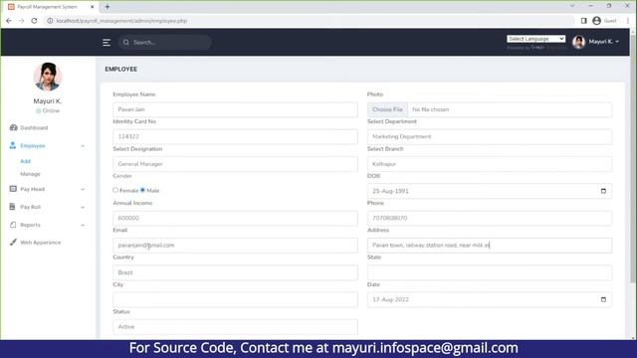Select Add under Employee menu
This screenshot has width=637, height=358.
tap(26, 161)
